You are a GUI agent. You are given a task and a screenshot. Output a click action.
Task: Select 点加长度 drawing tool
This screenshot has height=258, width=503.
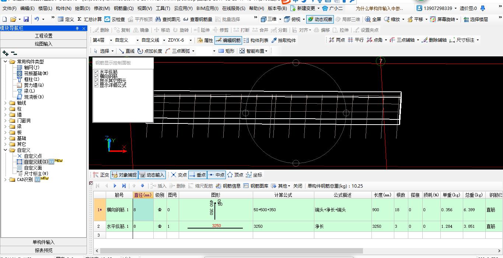tap(150, 51)
